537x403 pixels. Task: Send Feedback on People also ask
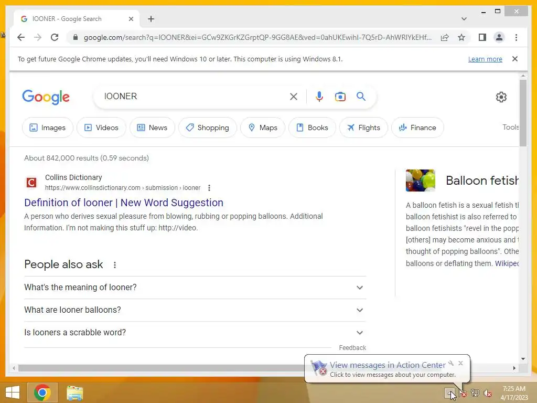352,348
